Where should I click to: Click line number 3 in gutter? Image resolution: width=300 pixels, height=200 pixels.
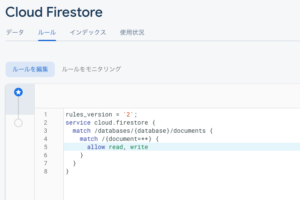coord(45,131)
